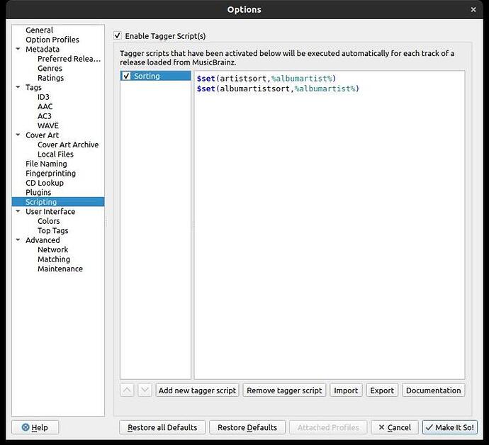
Task: Open the AC3 tag settings
Action: pyautogui.click(x=44, y=116)
